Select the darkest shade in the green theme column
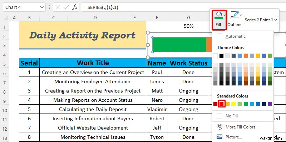Screen dimensions: 286x142 pyautogui.click(x=270, y=83)
